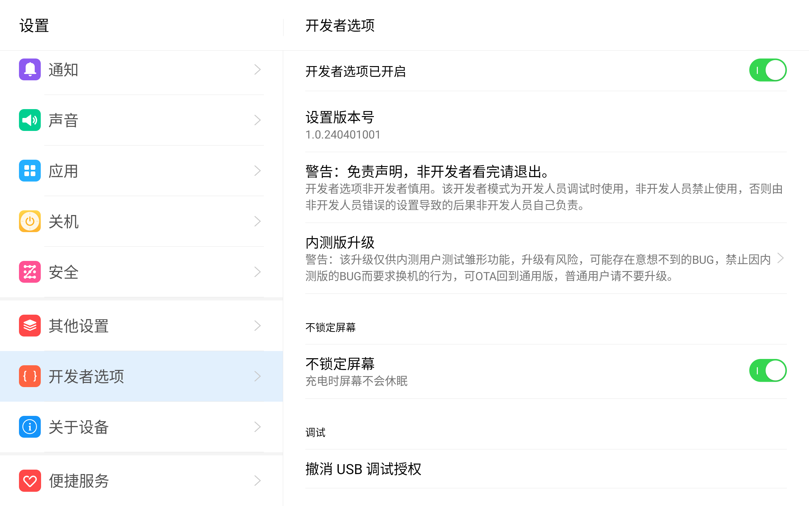
Task: Click the chevron beside 声音
Action: click(x=257, y=120)
